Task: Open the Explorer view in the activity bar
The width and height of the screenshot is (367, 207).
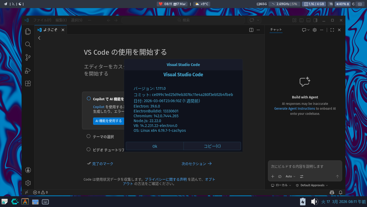Action: point(28,32)
